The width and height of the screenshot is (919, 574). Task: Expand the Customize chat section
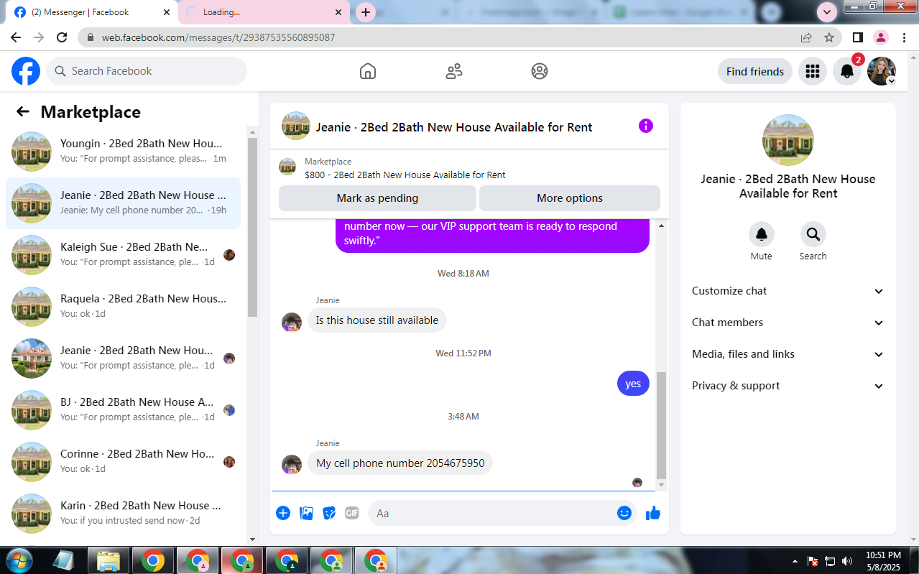point(788,291)
